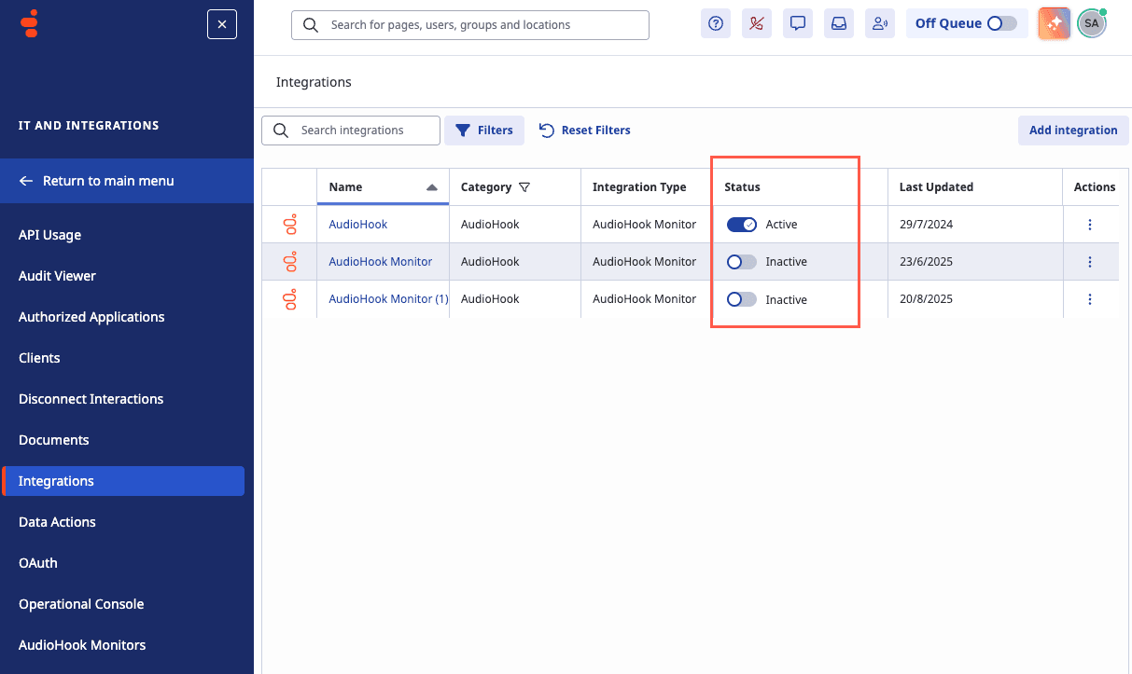Click the Search integrations field
1132x674 pixels.
[351, 131]
